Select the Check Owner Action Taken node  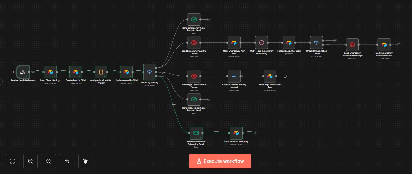pyautogui.click(x=316, y=43)
